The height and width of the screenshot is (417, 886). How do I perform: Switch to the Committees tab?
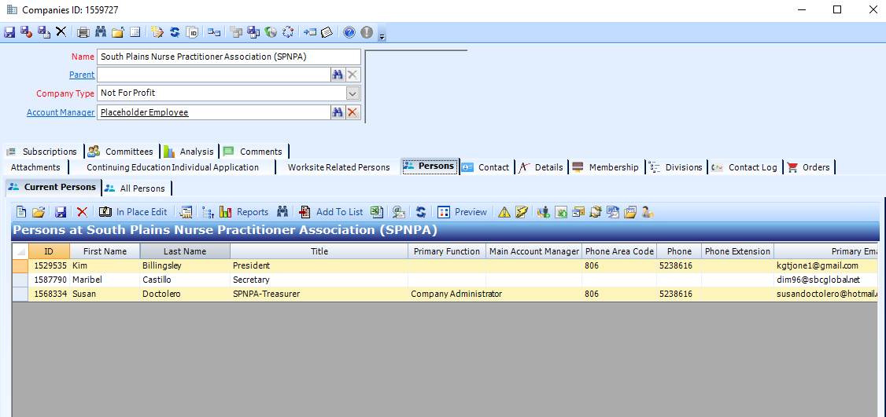(x=121, y=152)
